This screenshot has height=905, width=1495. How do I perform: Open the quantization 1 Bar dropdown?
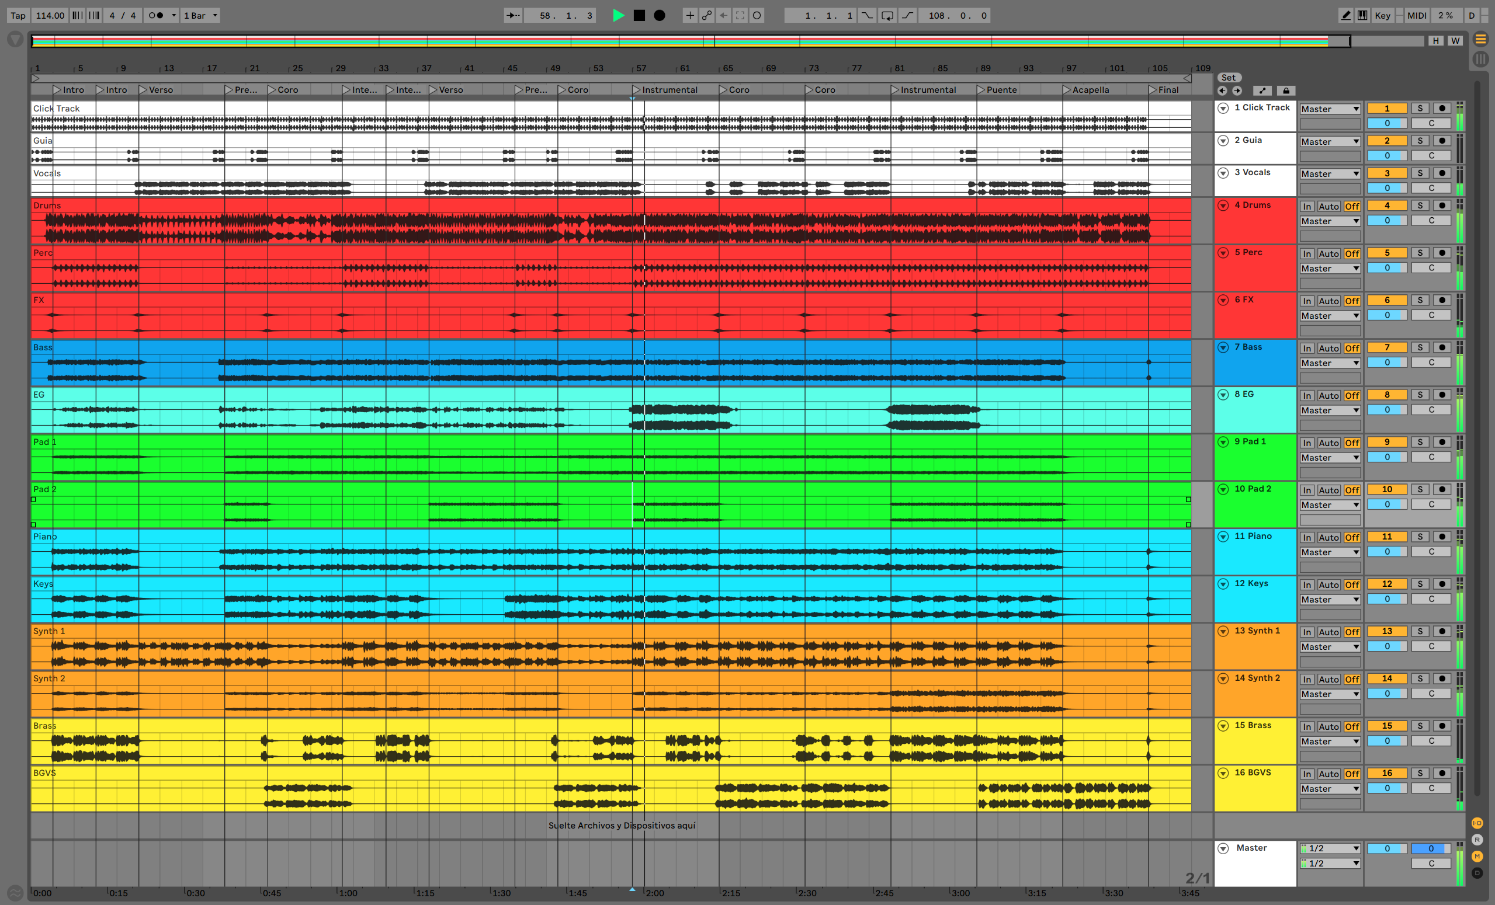click(201, 16)
